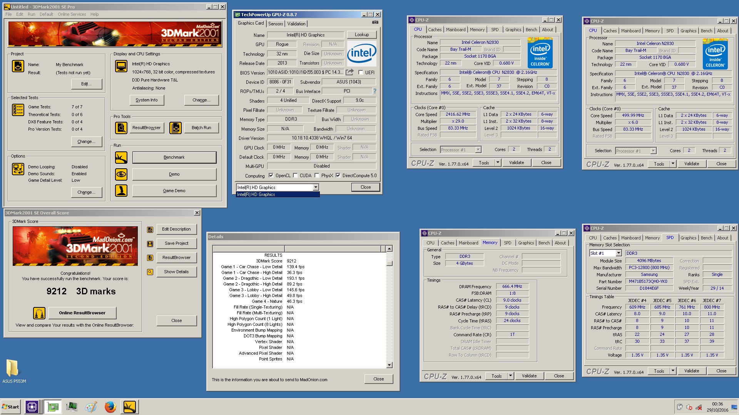
Task: Open the Start menu
Action: tap(11, 407)
